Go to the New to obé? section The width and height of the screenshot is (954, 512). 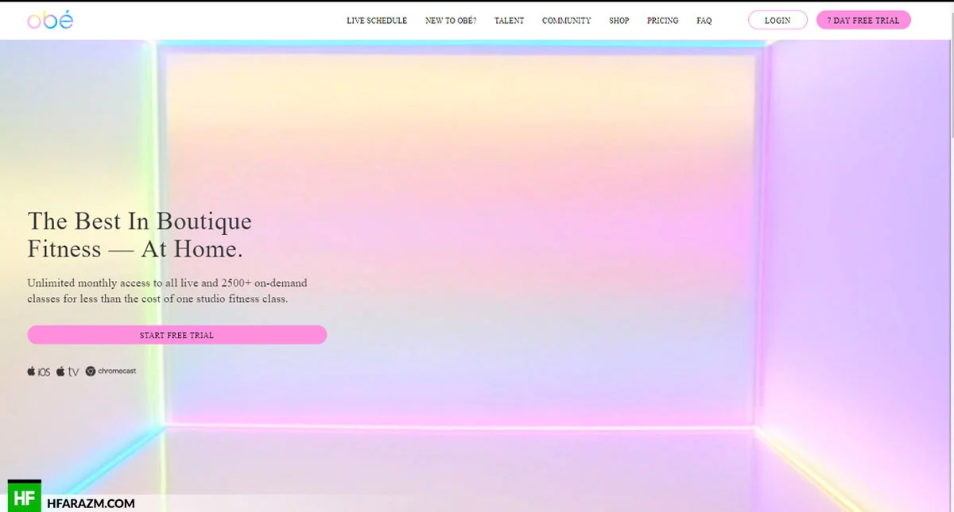coord(451,21)
